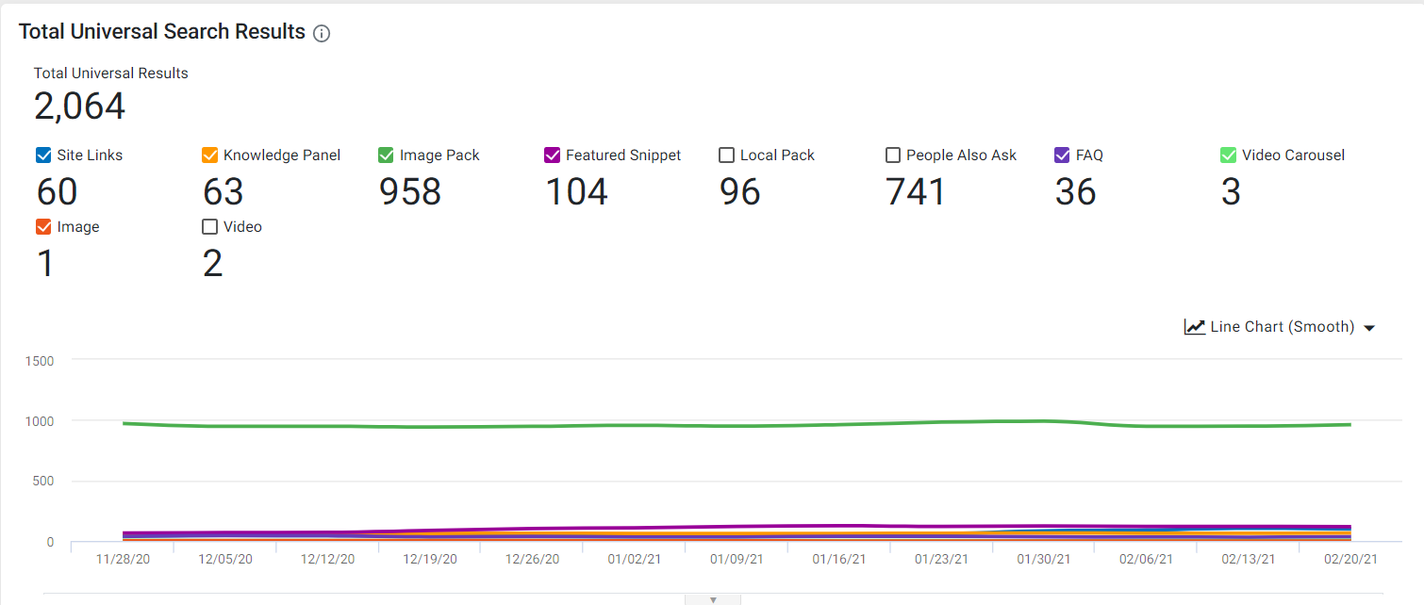
Task: Click the line chart icon above the graph
Action: (x=1195, y=327)
